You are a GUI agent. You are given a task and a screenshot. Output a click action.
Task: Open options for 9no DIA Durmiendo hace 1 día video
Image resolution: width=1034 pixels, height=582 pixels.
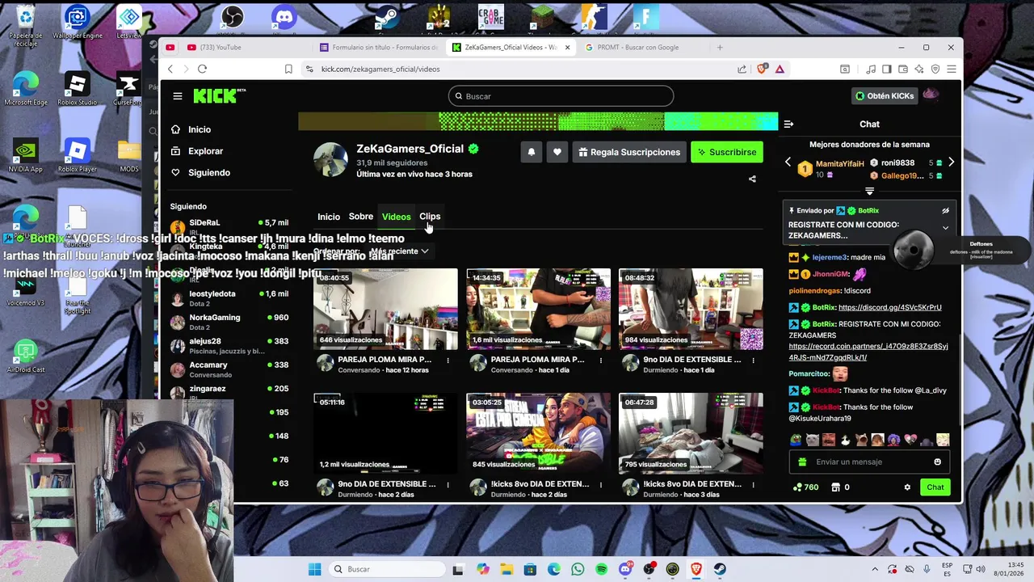point(753,360)
